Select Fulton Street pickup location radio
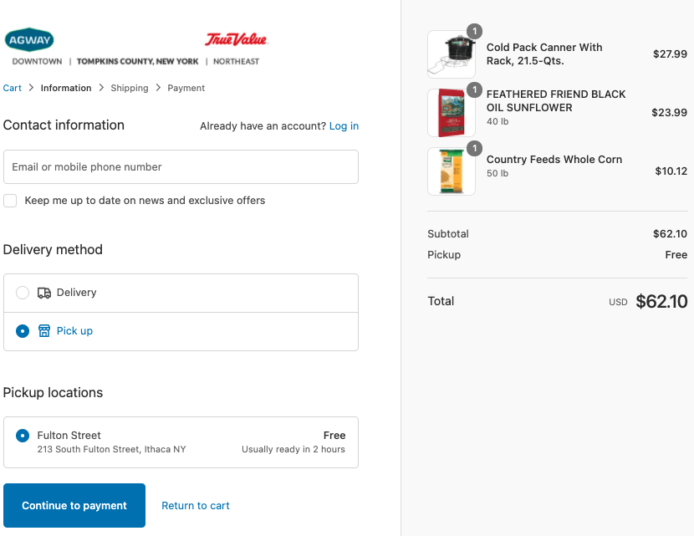This screenshot has width=694, height=536. (x=23, y=436)
